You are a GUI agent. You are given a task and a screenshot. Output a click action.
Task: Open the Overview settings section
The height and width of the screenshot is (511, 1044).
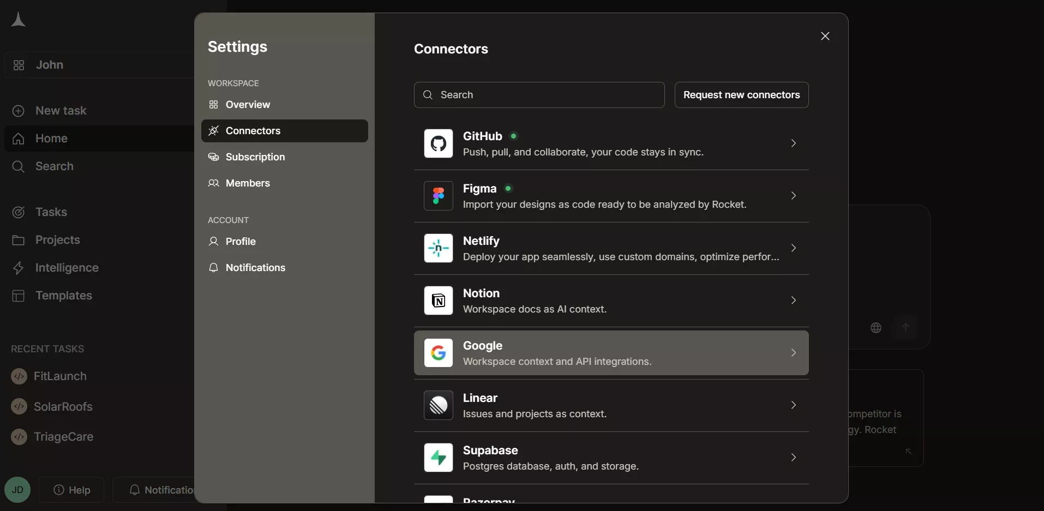(x=285, y=105)
